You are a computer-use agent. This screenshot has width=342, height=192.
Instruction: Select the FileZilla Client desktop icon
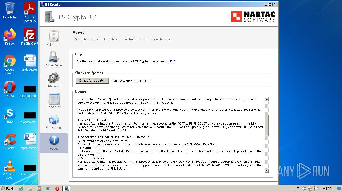pos(30,37)
